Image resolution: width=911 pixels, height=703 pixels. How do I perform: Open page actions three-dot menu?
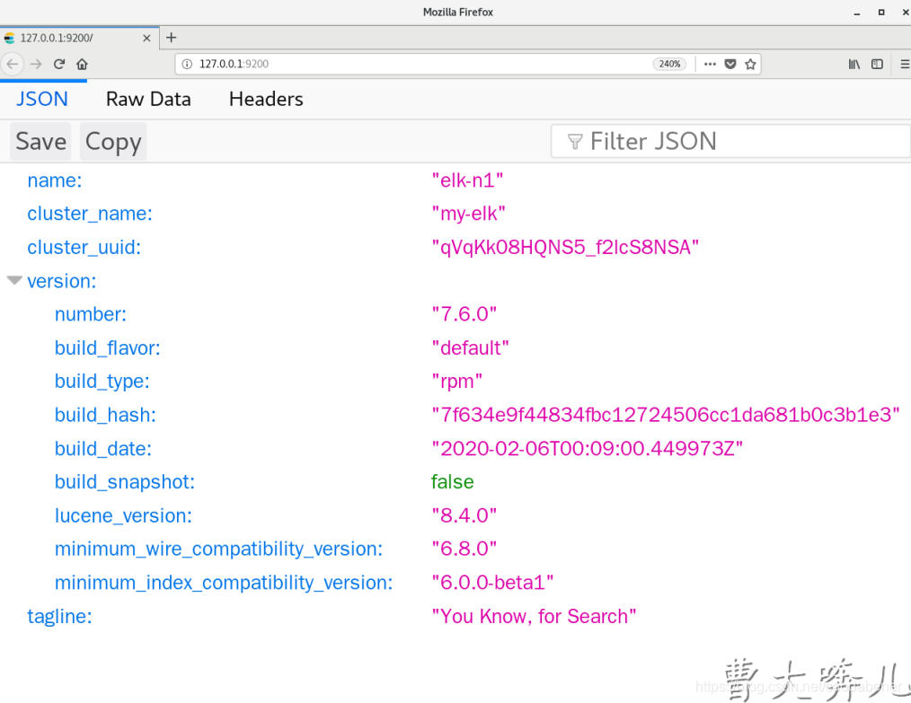pyautogui.click(x=710, y=64)
